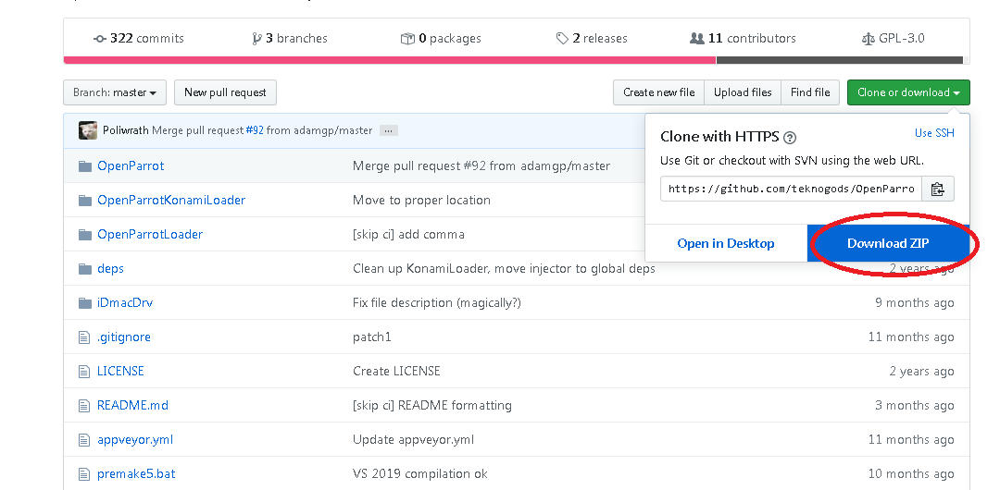
Task: Switch to Use SSH
Action: [x=934, y=133]
